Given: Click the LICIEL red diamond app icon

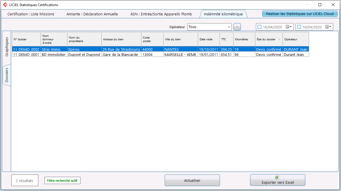Looking at the screenshot, I should (x=5, y=5).
